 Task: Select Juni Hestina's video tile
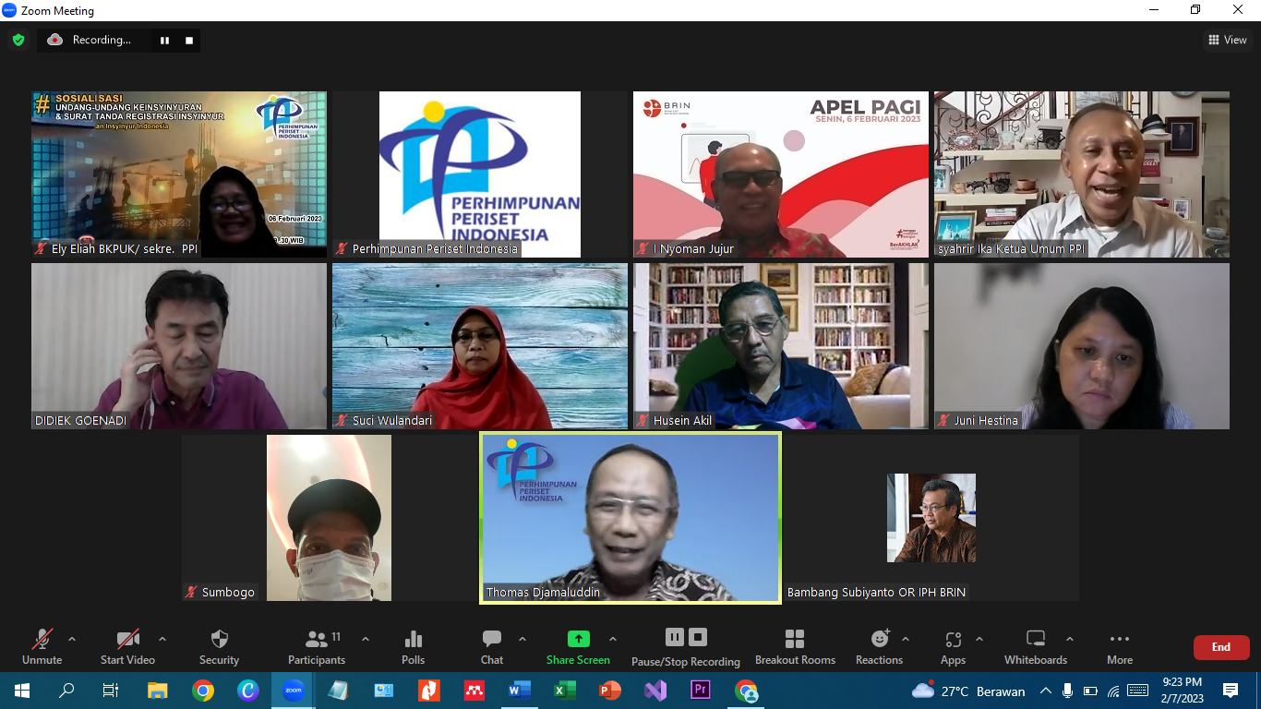coord(1082,346)
